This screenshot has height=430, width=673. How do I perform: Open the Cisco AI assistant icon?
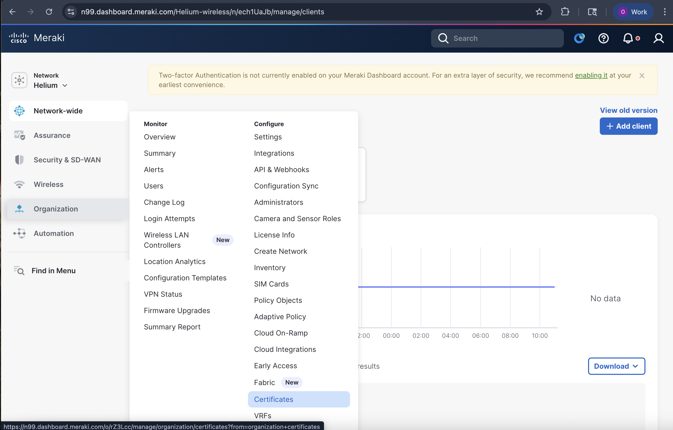(579, 38)
